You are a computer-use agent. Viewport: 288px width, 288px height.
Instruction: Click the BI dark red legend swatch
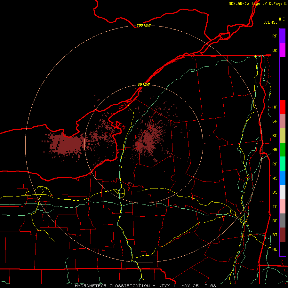pos(283,235)
